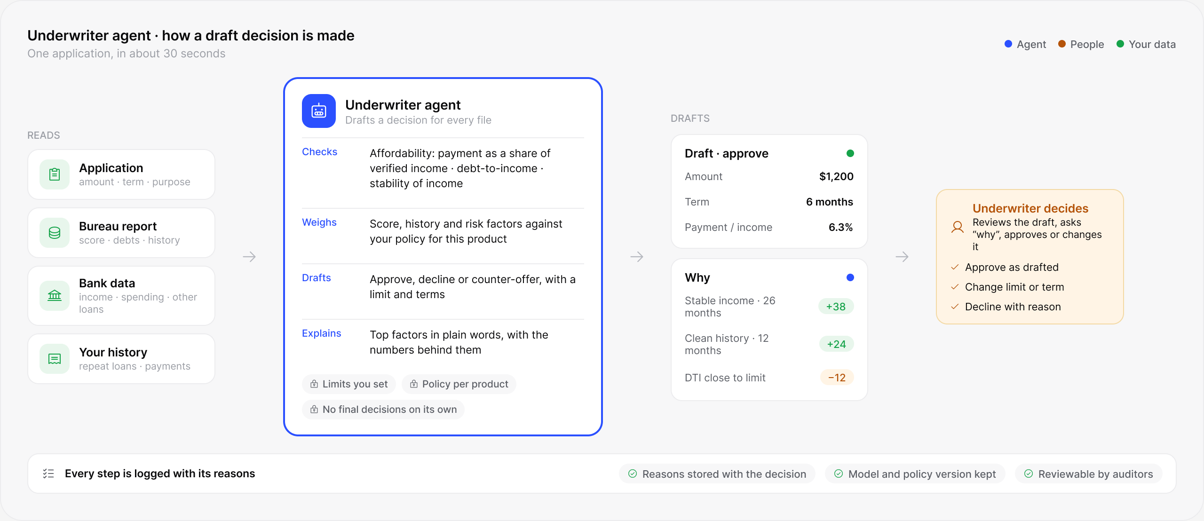The width and height of the screenshot is (1204, 521).
Task: Click the checklist icon beside Every step is logged
Action: tap(48, 474)
